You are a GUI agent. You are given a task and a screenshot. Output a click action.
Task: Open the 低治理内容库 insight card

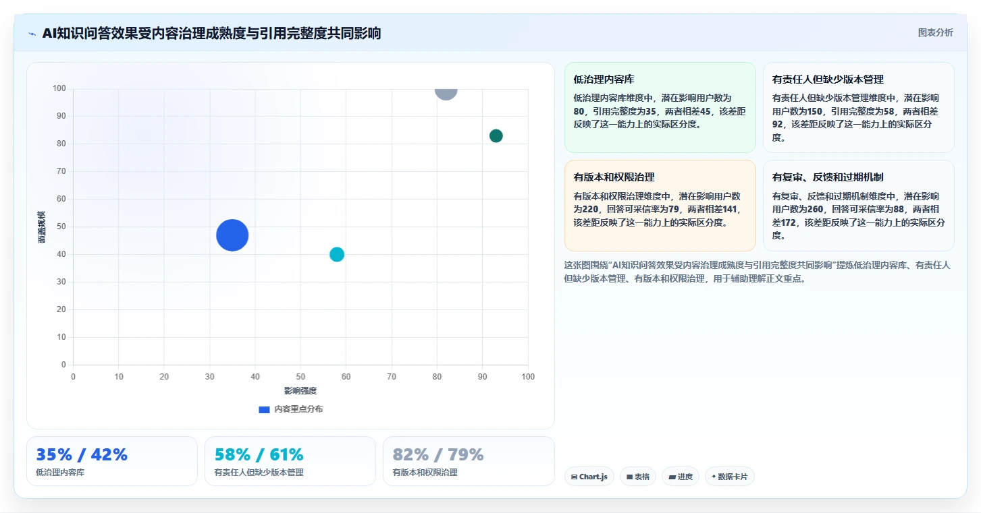pos(660,108)
